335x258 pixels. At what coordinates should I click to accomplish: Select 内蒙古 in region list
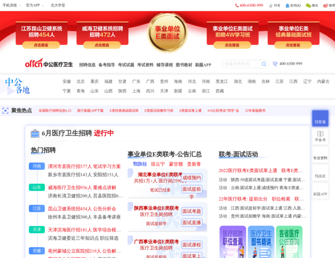(x=323, y=82)
